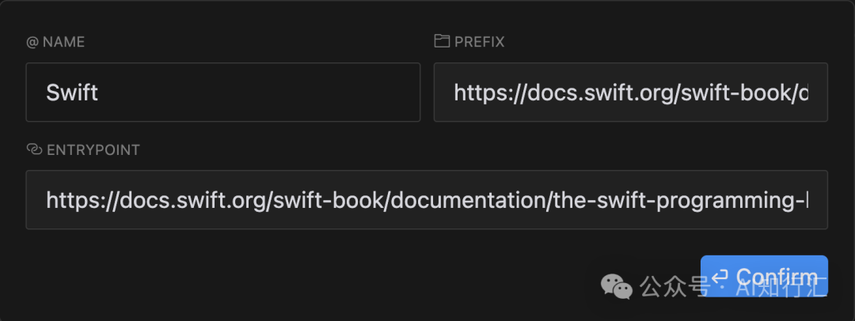
Task: Click the WeChat logo in the watermark
Action: pyautogui.click(x=617, y=286)
